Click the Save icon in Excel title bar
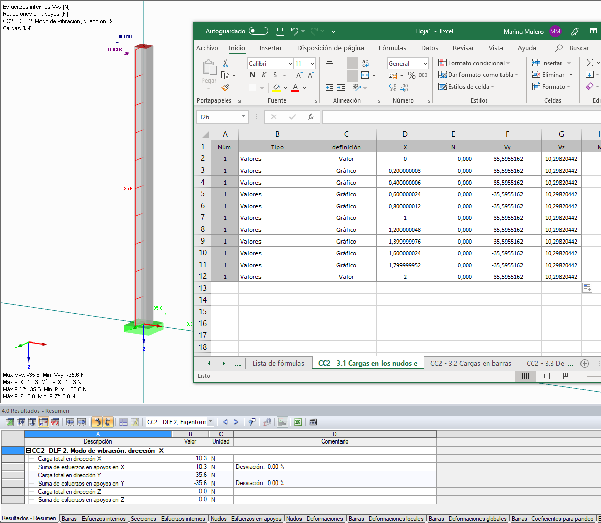The image size is (601, 523). point(280,31)
